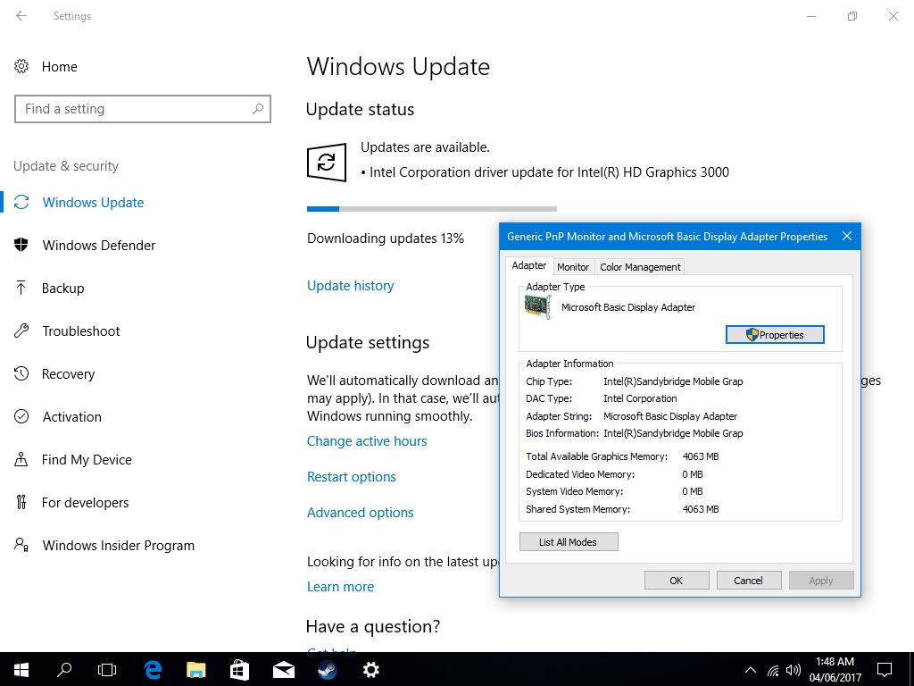This screenshot has width=914, height=686.
Task: Launch Microsoft Edge from taskbar
Action: coord(152,670)
